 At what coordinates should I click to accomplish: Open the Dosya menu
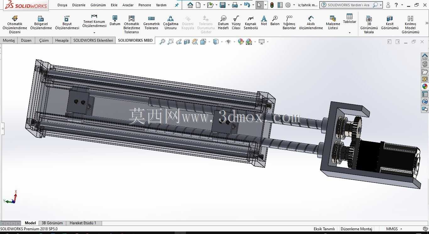62,5
